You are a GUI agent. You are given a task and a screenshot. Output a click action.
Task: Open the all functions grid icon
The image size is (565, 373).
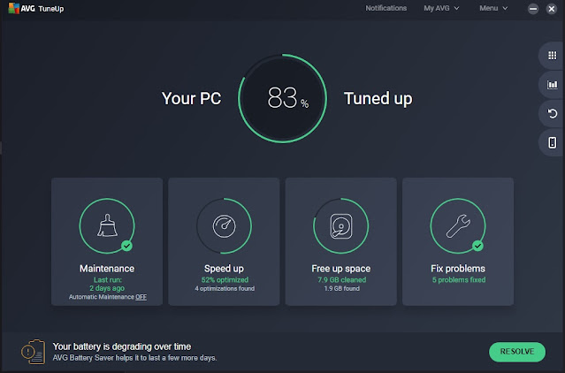pos(552,55)
